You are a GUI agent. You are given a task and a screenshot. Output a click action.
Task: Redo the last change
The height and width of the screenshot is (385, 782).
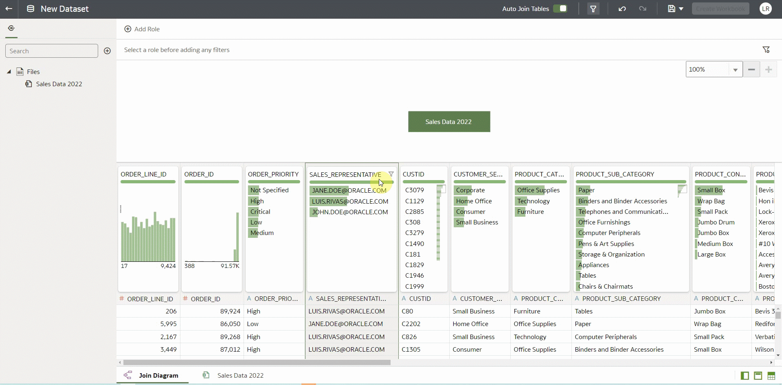pos(643,9)
